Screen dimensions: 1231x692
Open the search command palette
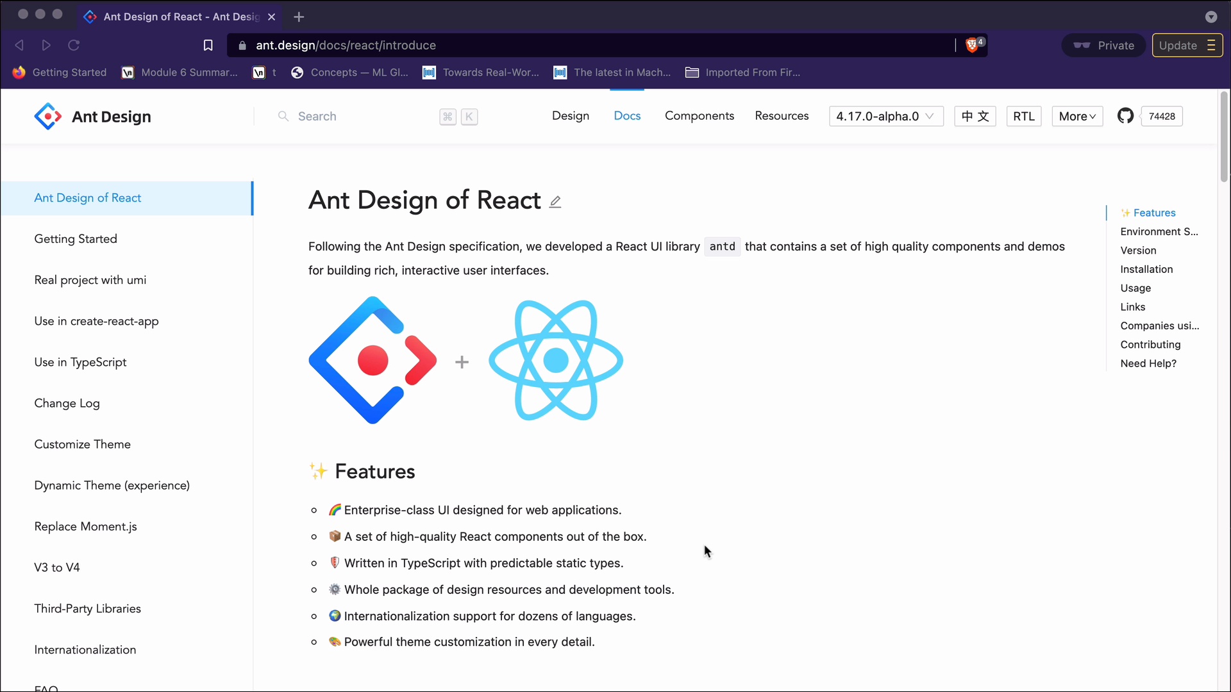click(376, 117)
